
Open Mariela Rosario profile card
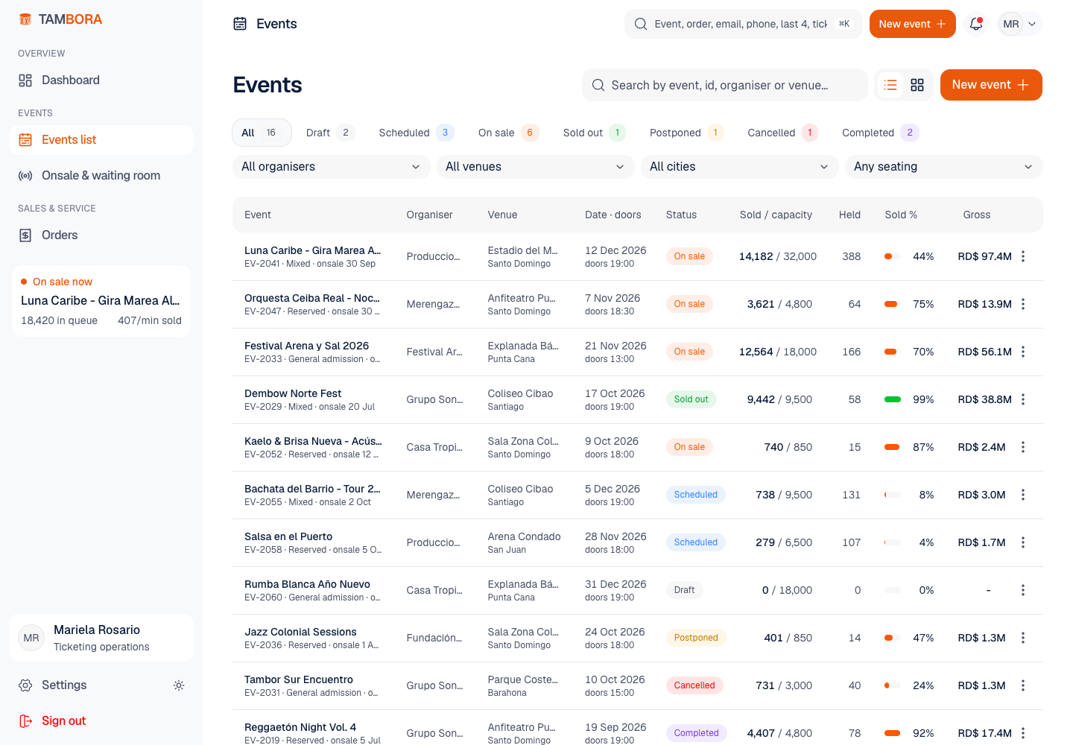[101, 638]
